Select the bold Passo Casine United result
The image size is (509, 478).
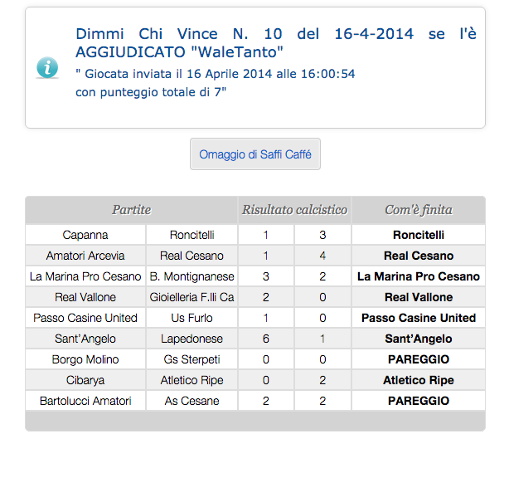[x=418, y=318]
